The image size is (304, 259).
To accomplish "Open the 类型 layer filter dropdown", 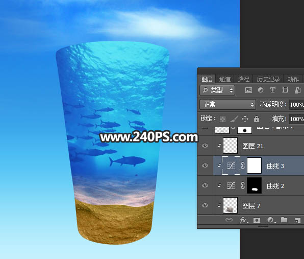I will (x=217, y=90).
